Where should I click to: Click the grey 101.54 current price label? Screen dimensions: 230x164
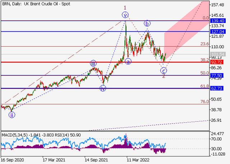click(218, 54)
